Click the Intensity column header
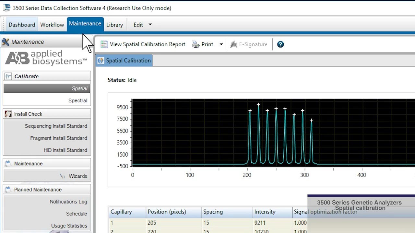Viewport: 415px width, 233px height. coord(272,212)
